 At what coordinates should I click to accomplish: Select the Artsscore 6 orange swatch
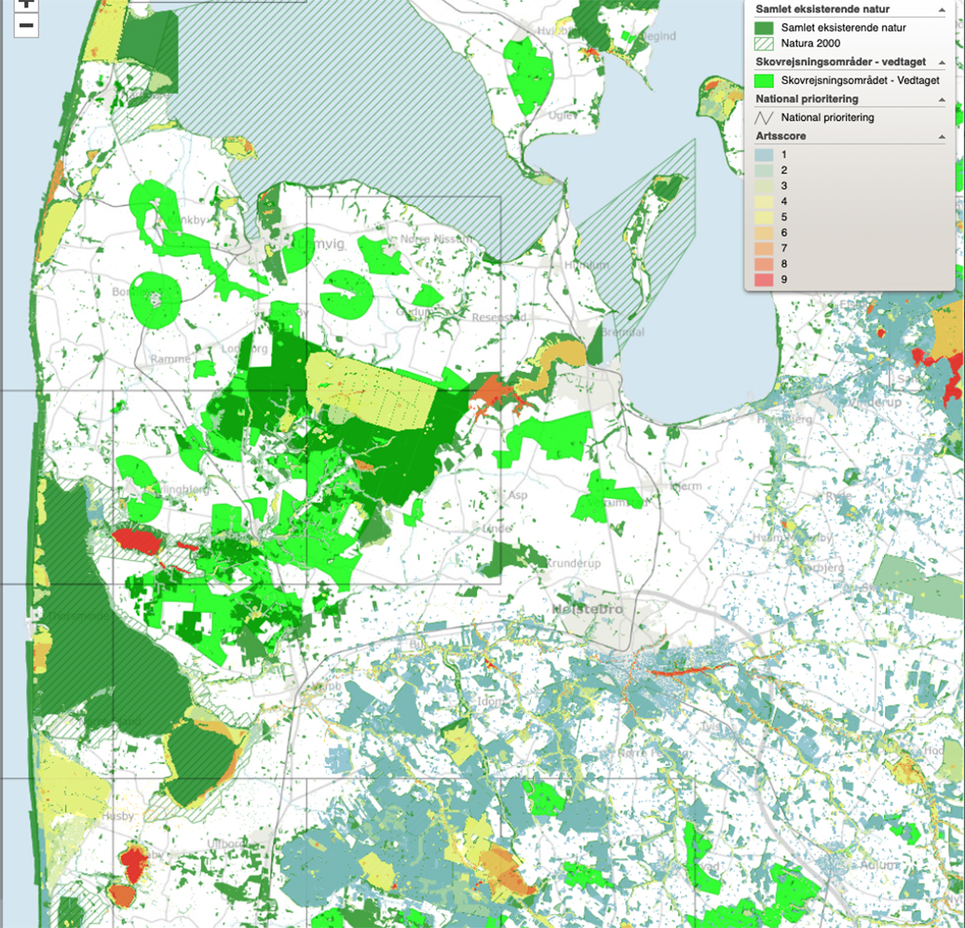point(764,233)
